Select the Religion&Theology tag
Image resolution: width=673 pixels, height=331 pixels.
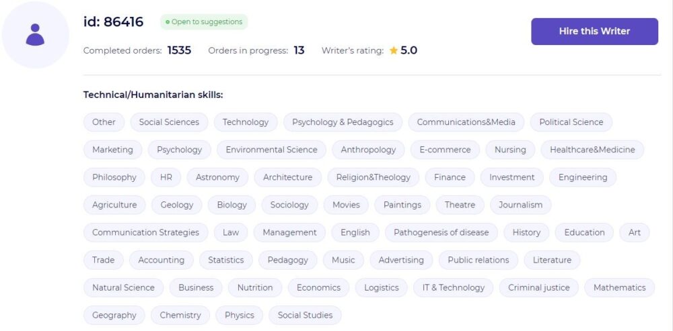coord(373,177)
